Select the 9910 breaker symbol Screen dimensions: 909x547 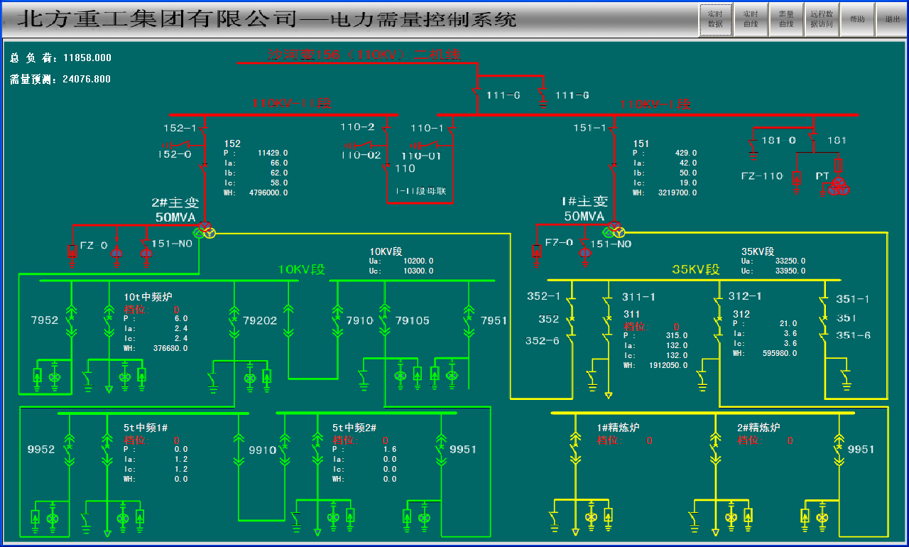pos(284,450)
